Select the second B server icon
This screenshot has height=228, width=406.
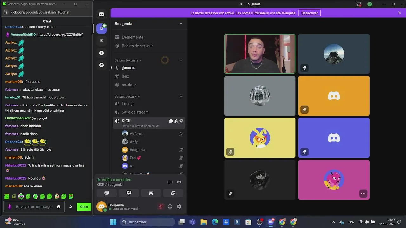[101, 41]
